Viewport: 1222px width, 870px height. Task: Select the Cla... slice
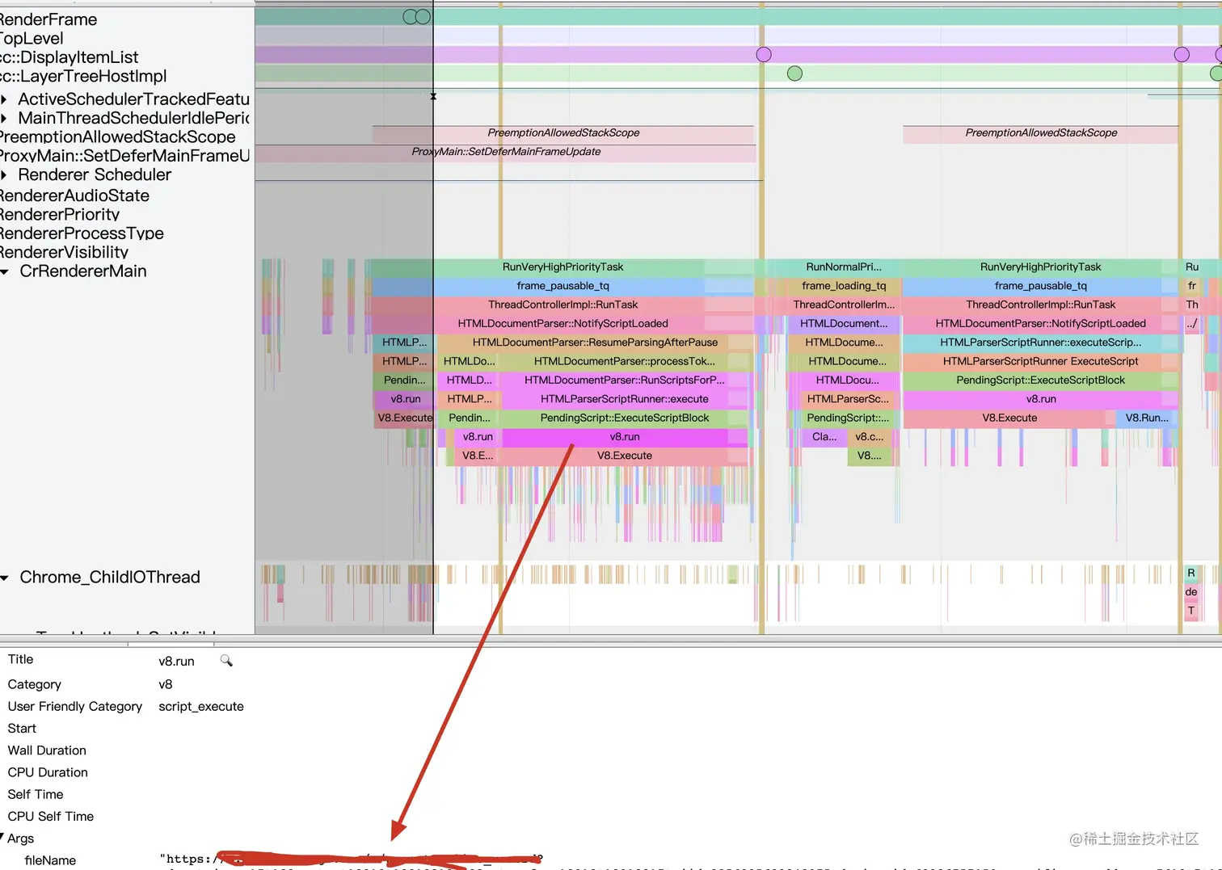pos(824,437)
